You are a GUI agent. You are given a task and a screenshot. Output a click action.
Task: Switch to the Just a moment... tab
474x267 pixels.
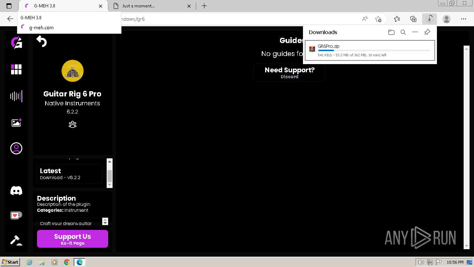point(153,6)
